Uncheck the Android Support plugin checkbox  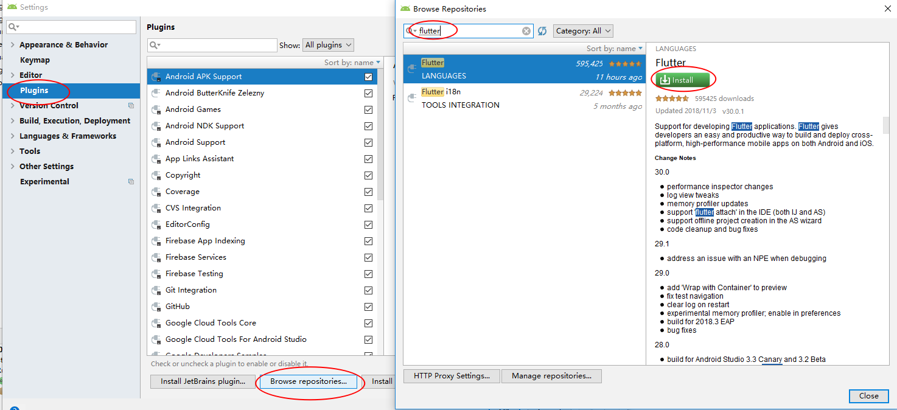click(x=368, y=142)
